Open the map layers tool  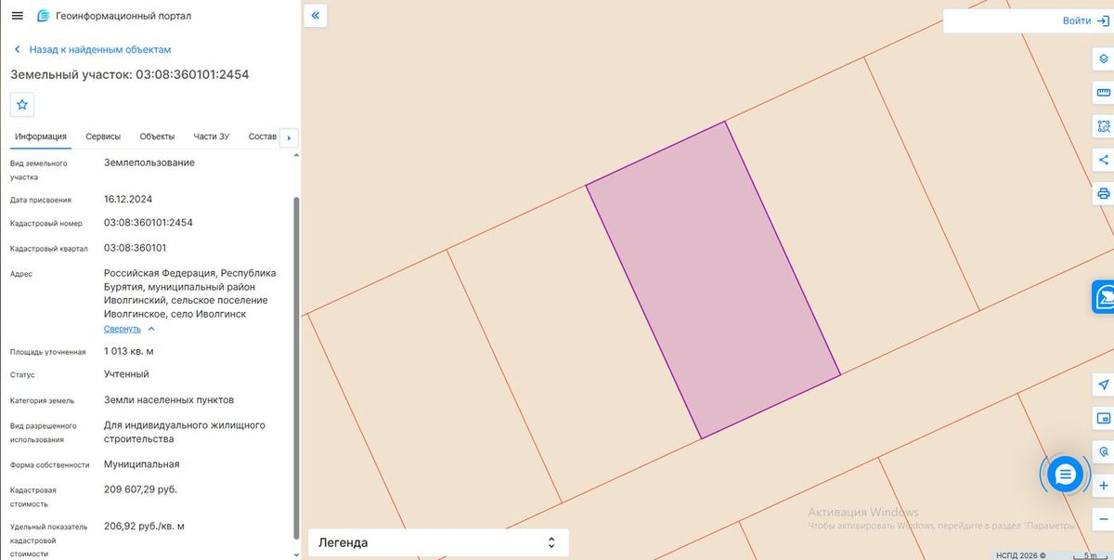1104,59
